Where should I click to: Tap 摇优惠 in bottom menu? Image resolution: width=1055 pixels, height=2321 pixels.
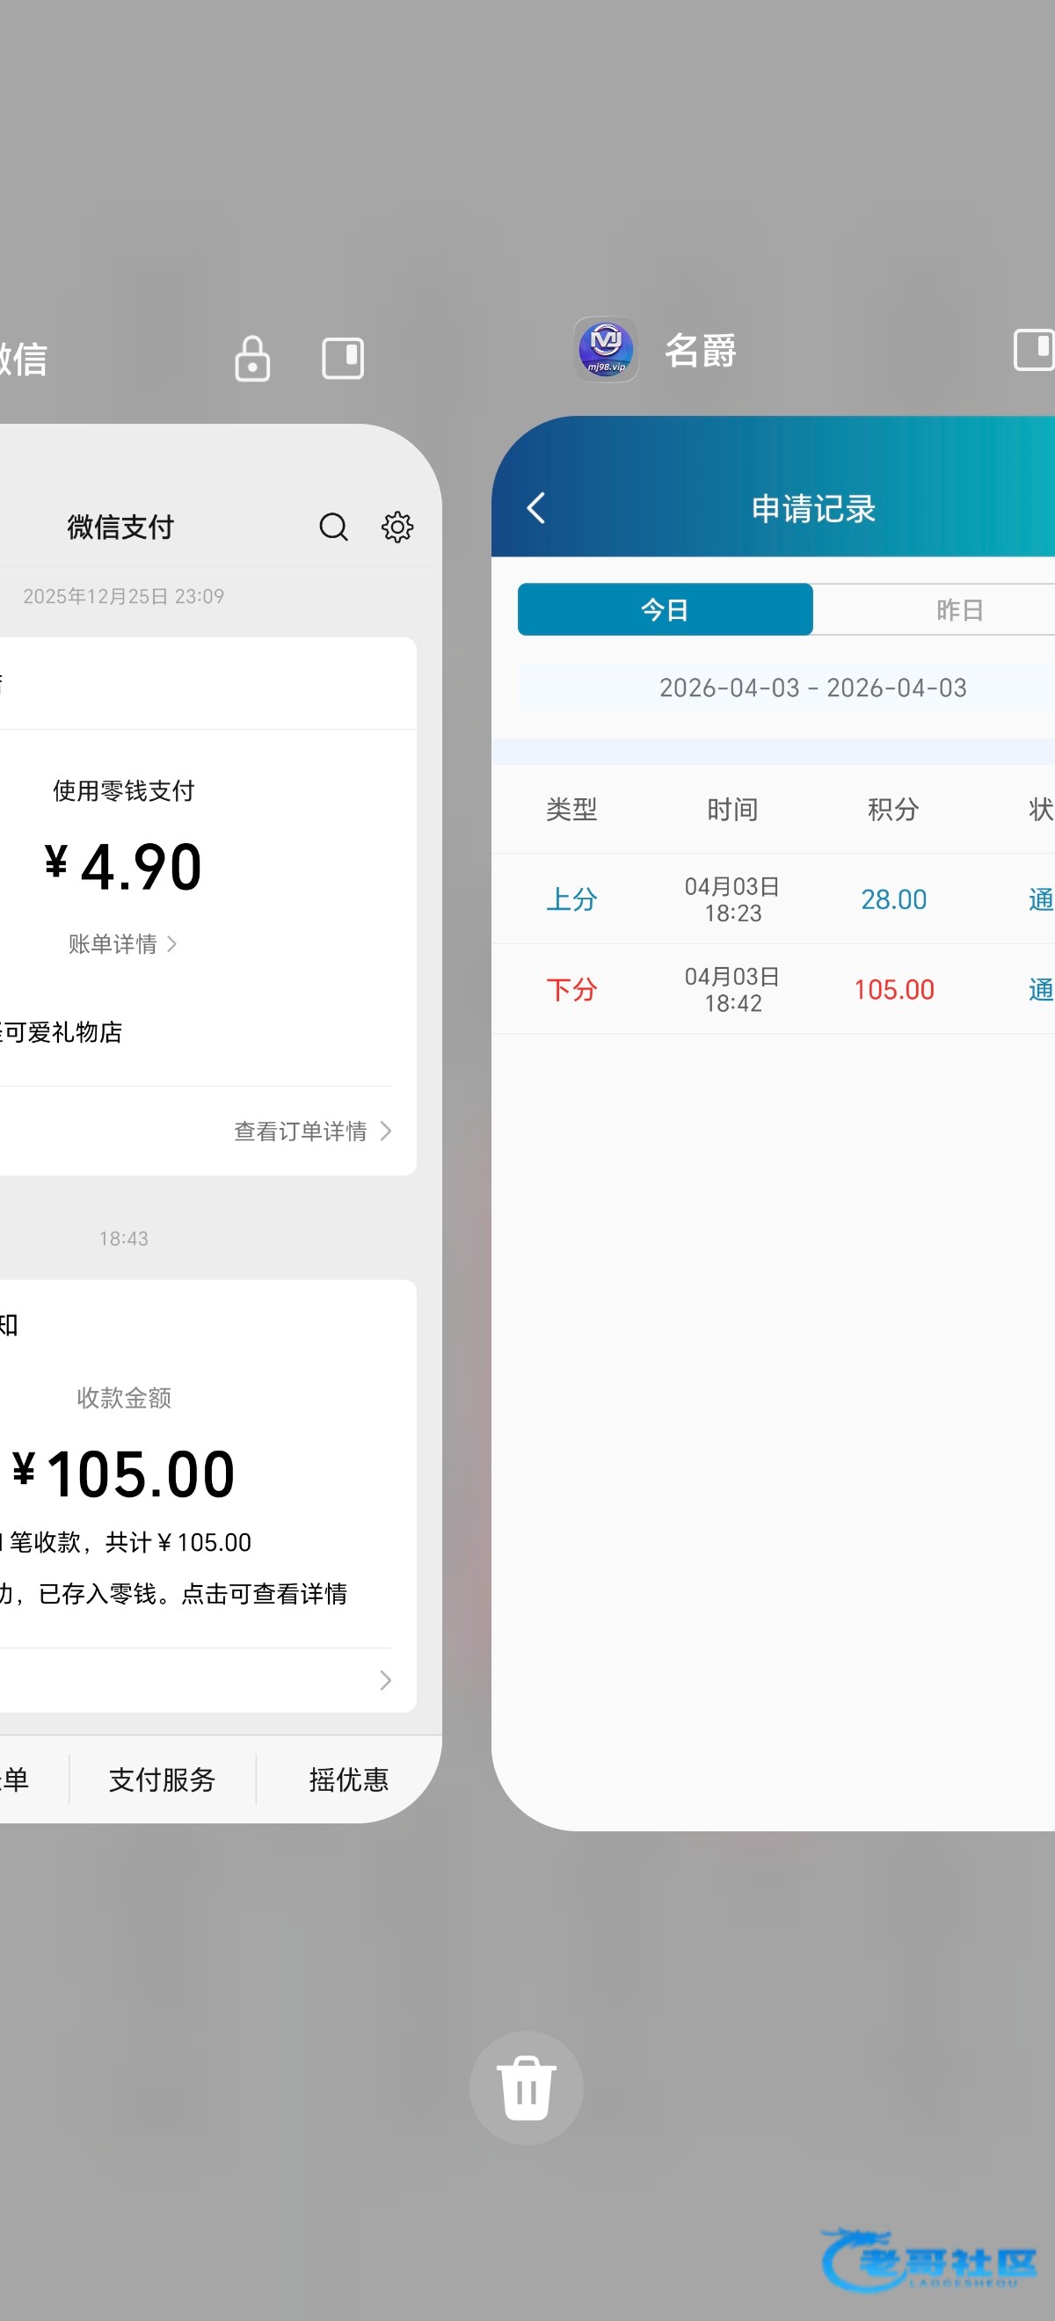(349, 1779)
